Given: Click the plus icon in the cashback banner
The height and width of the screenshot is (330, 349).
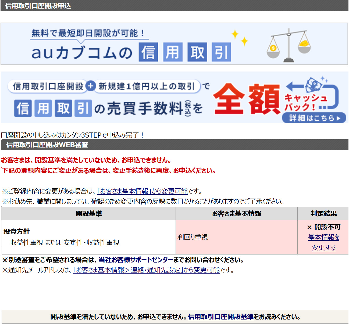Looking at the screenshot, I should click(91, 86).
